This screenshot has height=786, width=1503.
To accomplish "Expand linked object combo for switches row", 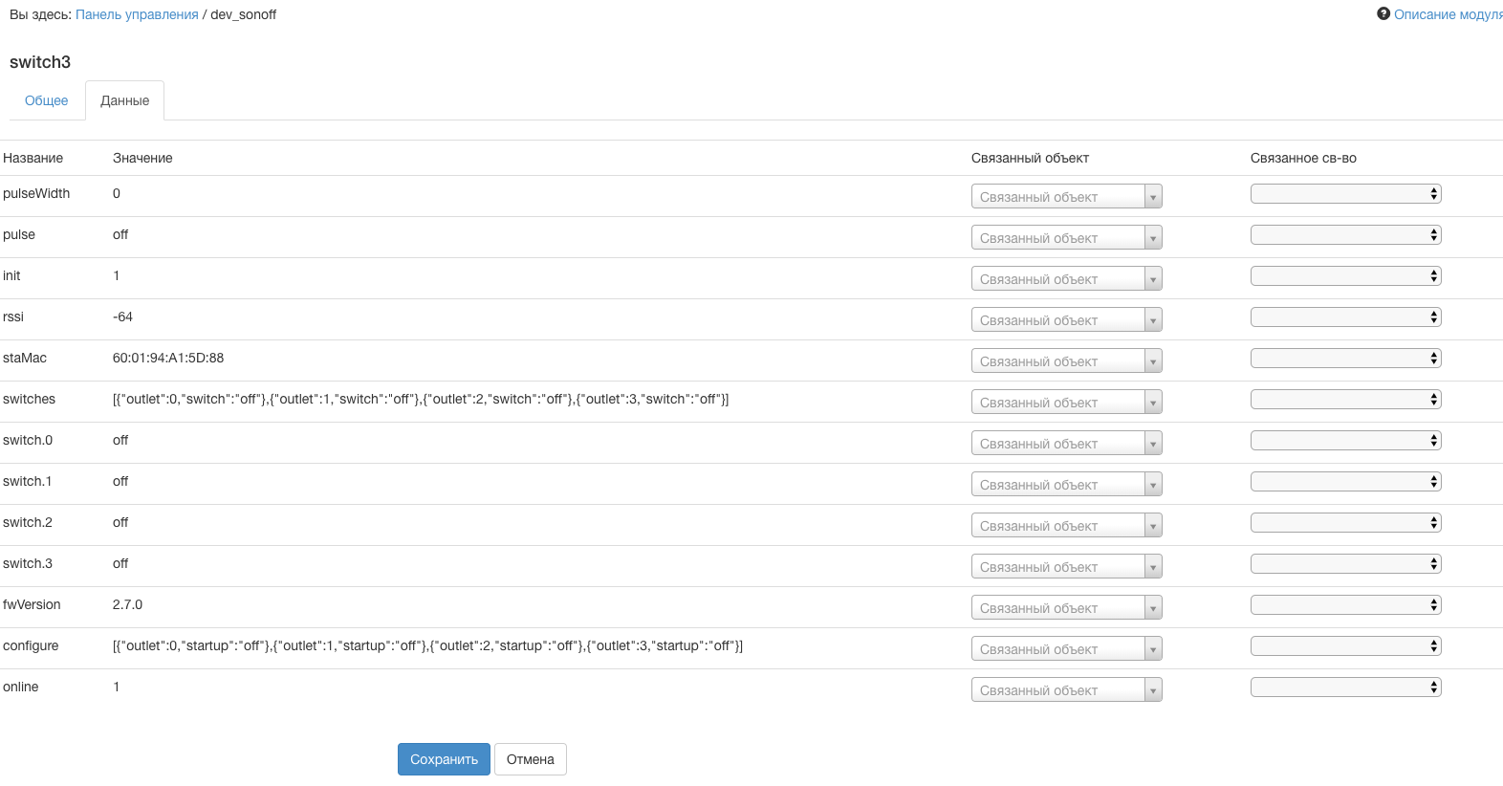I will (x=1153, y=403).
